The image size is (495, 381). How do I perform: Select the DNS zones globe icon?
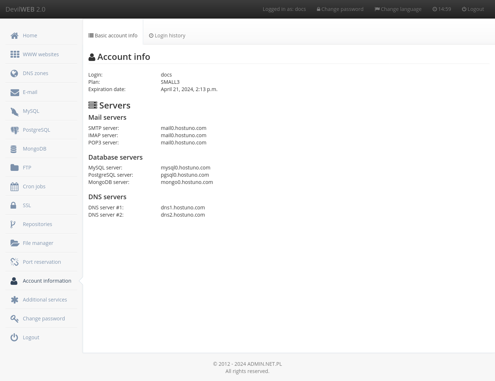tap(15, 73)
